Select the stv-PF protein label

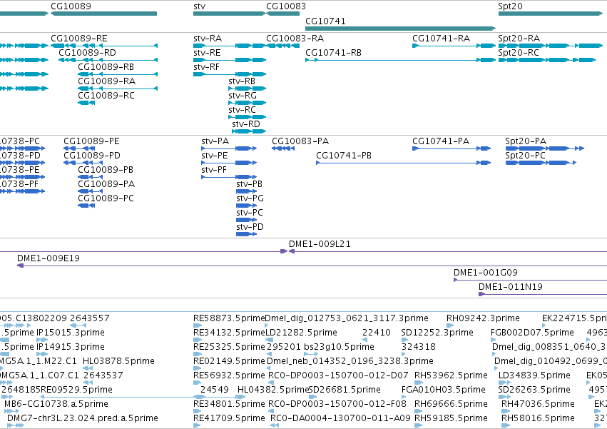pos(214,170)
